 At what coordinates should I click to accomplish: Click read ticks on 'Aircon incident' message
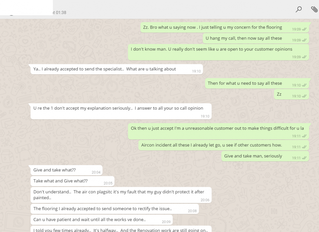304,147
